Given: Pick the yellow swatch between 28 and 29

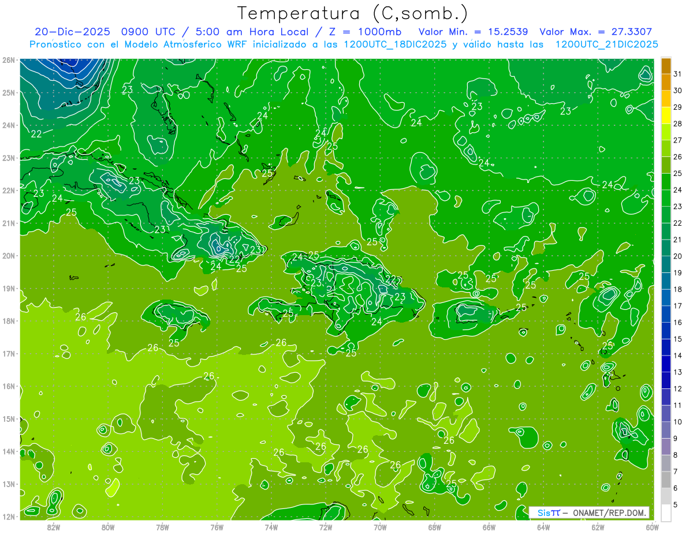Looking at the screenshot, I should 666,116.
